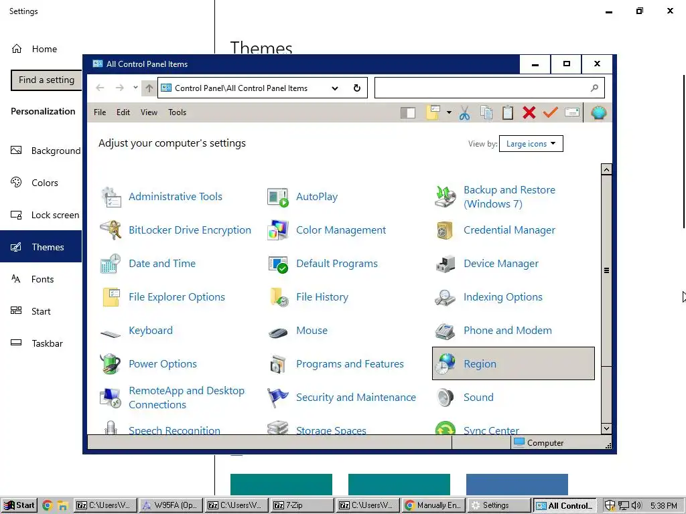Open Administrative Tools icon
Screen dimensions: 686x514
[x=111, y=197]
